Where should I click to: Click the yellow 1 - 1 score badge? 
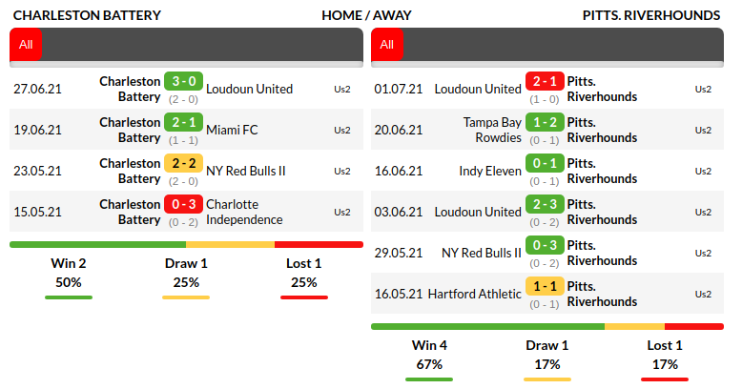pos(545,286)
